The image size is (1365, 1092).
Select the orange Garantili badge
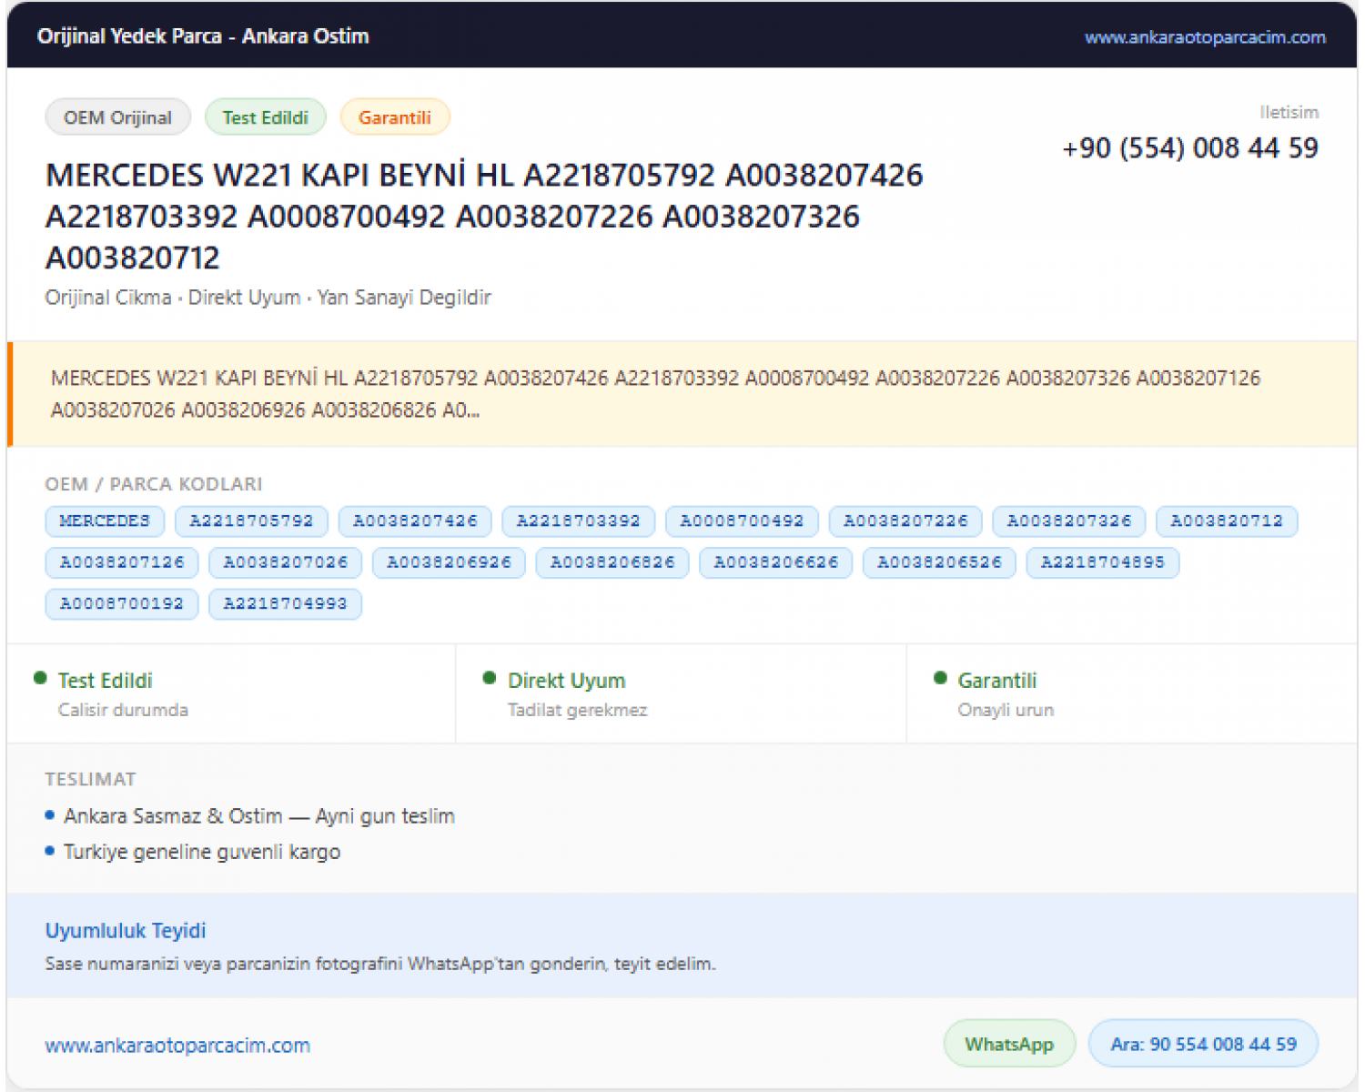(395, 117)
